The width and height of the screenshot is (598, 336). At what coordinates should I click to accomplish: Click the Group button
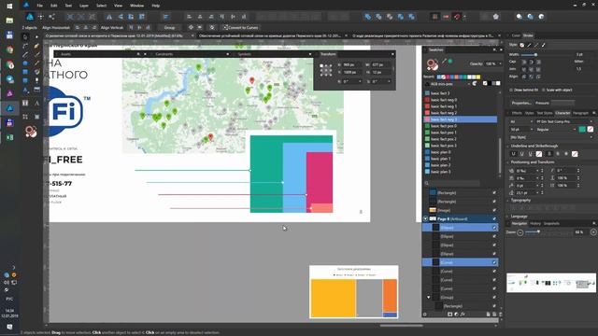pyautogui.click(x=169, y=27)
